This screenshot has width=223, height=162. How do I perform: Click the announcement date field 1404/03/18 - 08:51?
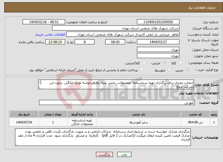pyautogui.click(x=44, y=22)
